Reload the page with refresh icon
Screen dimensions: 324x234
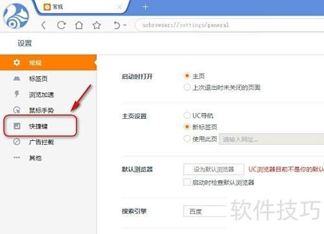point(62,25)
